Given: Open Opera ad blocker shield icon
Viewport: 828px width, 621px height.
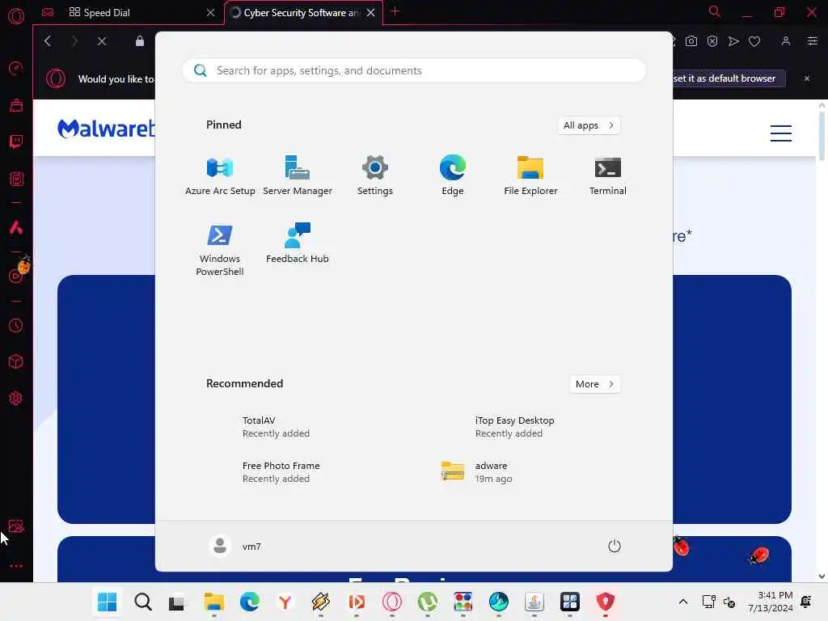Looking at the screenshot, I should click(x=712, y=41).
